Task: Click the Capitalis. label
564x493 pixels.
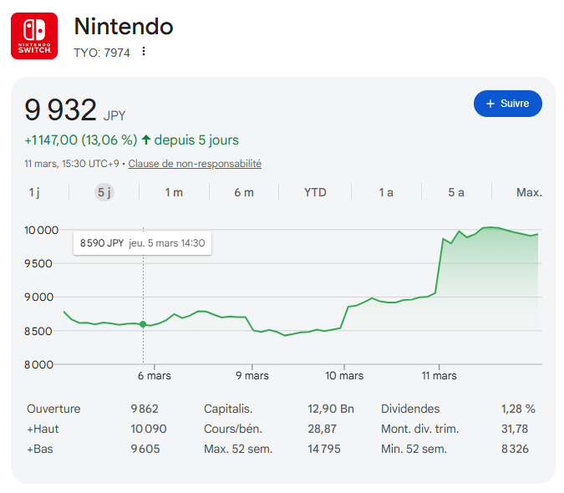Action: [x=228, y=409]
